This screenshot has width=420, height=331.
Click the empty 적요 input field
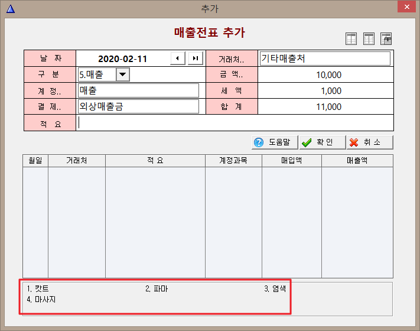click(235, 123)
